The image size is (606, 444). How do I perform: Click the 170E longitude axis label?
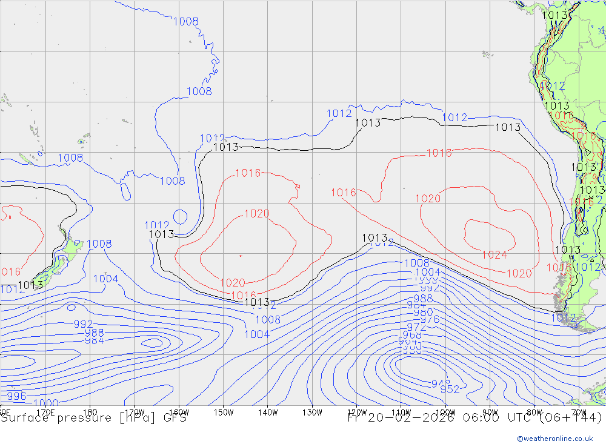[45, 413]
